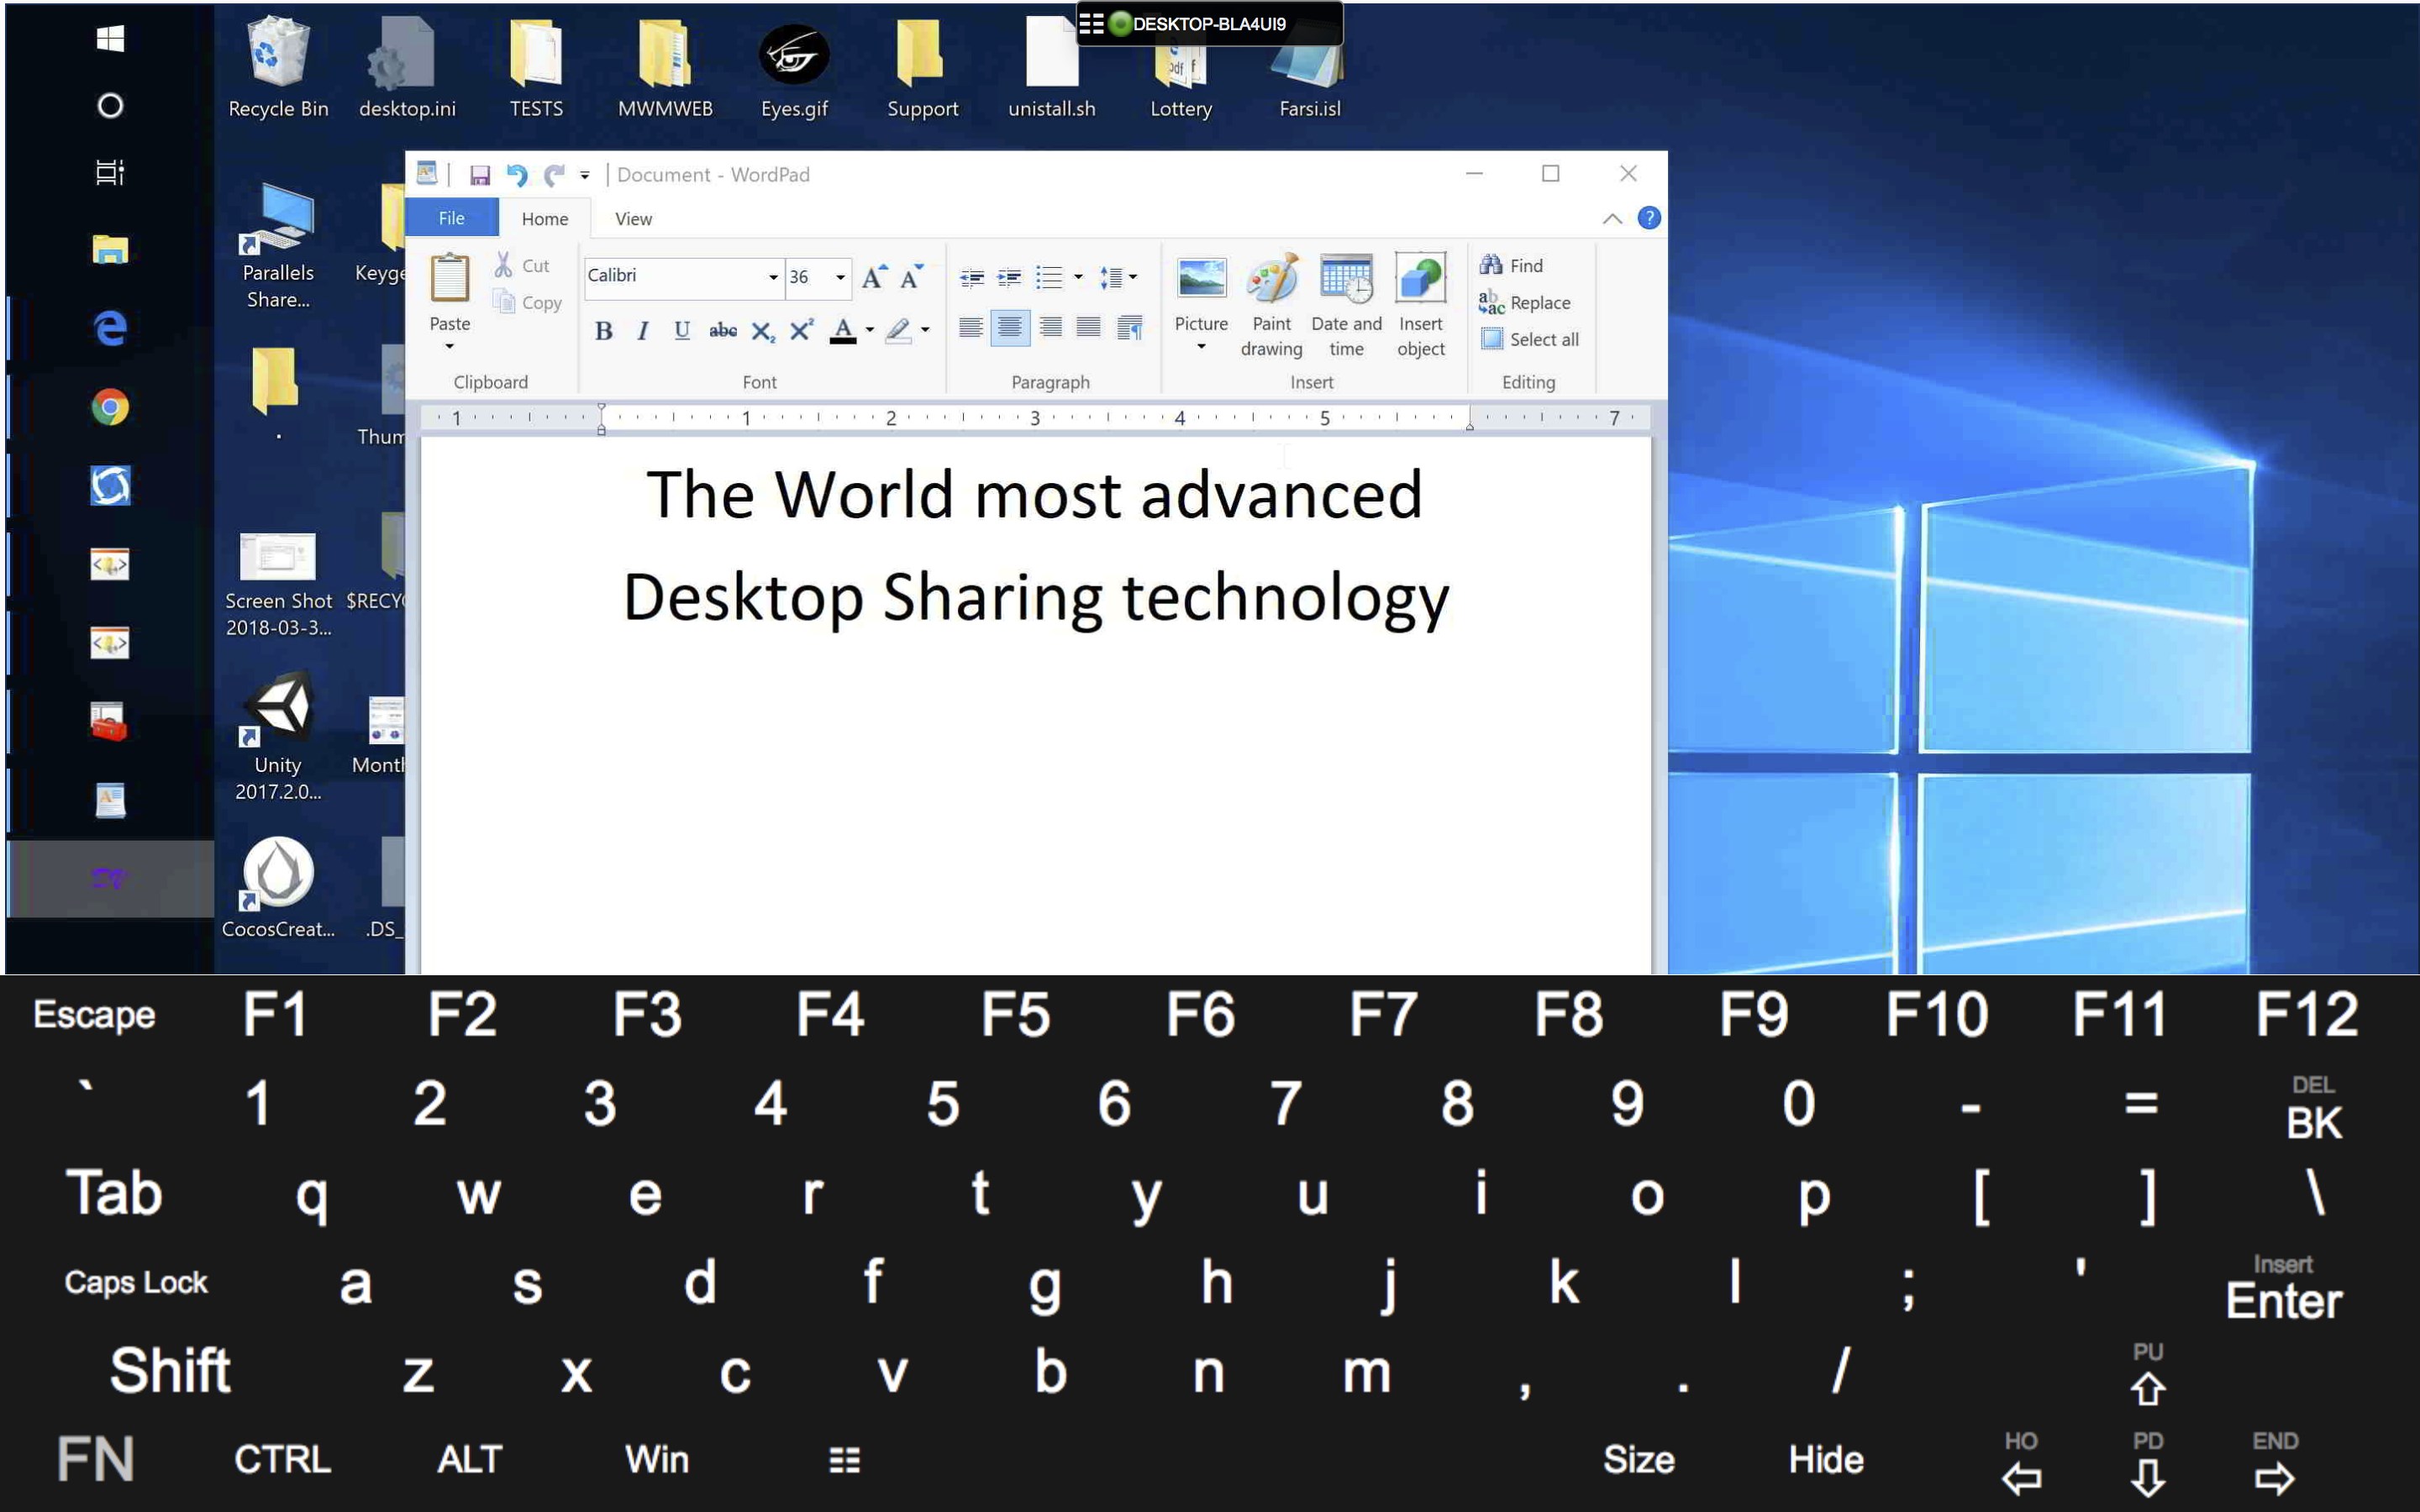Open the Calibri font family dropdown
Image resolution: width=2420 pixels, height=1512 pixels.
773,277
